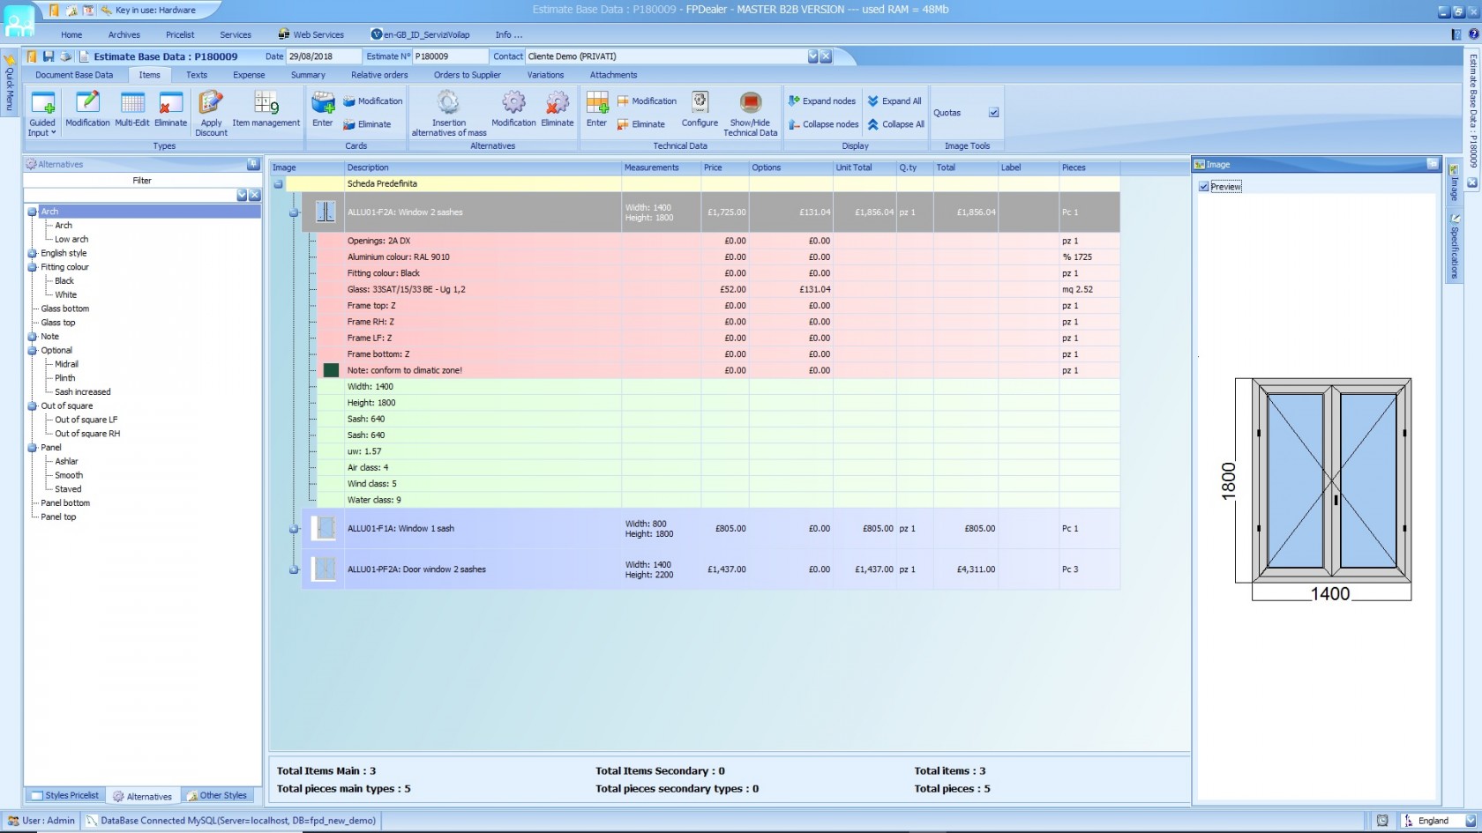The image size is (1482, 833).
Task: Click the save document icon
Action: pyautogui.click(x=48, y=56)
